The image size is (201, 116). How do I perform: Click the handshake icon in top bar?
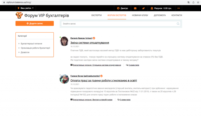[x=143, y=8]
